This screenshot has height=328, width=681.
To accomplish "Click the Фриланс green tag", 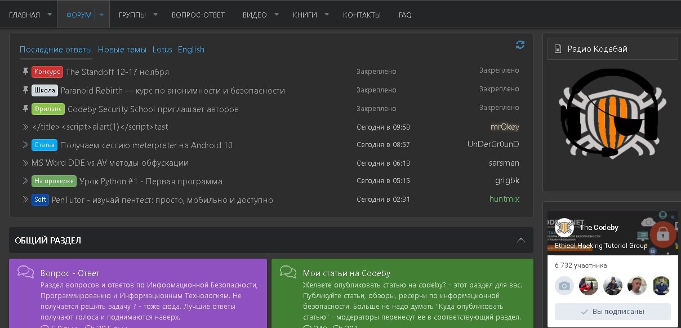I will click(x=48, y=108).
